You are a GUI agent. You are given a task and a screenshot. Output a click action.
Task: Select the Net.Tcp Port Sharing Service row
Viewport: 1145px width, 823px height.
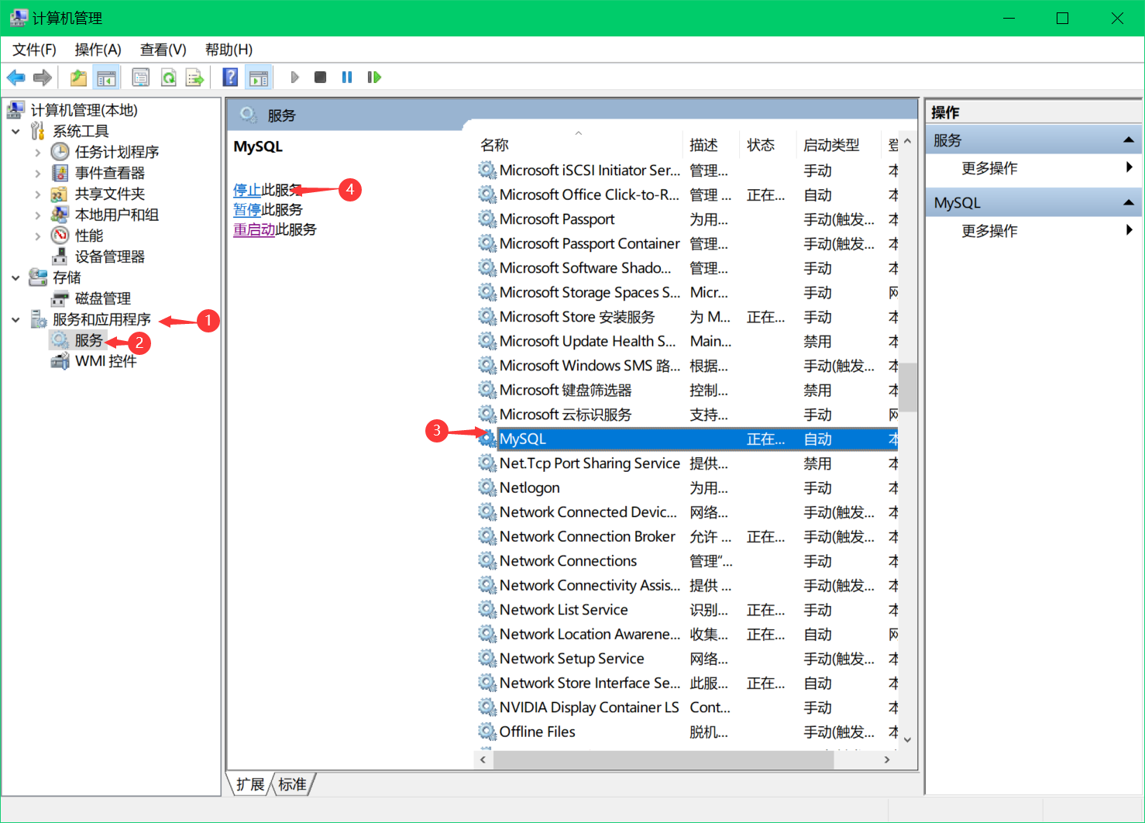pyautogui.click(x=687, y=463)
